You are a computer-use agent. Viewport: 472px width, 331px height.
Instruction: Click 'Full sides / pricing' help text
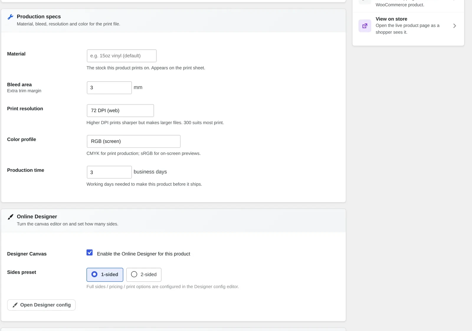click(163, 287)
